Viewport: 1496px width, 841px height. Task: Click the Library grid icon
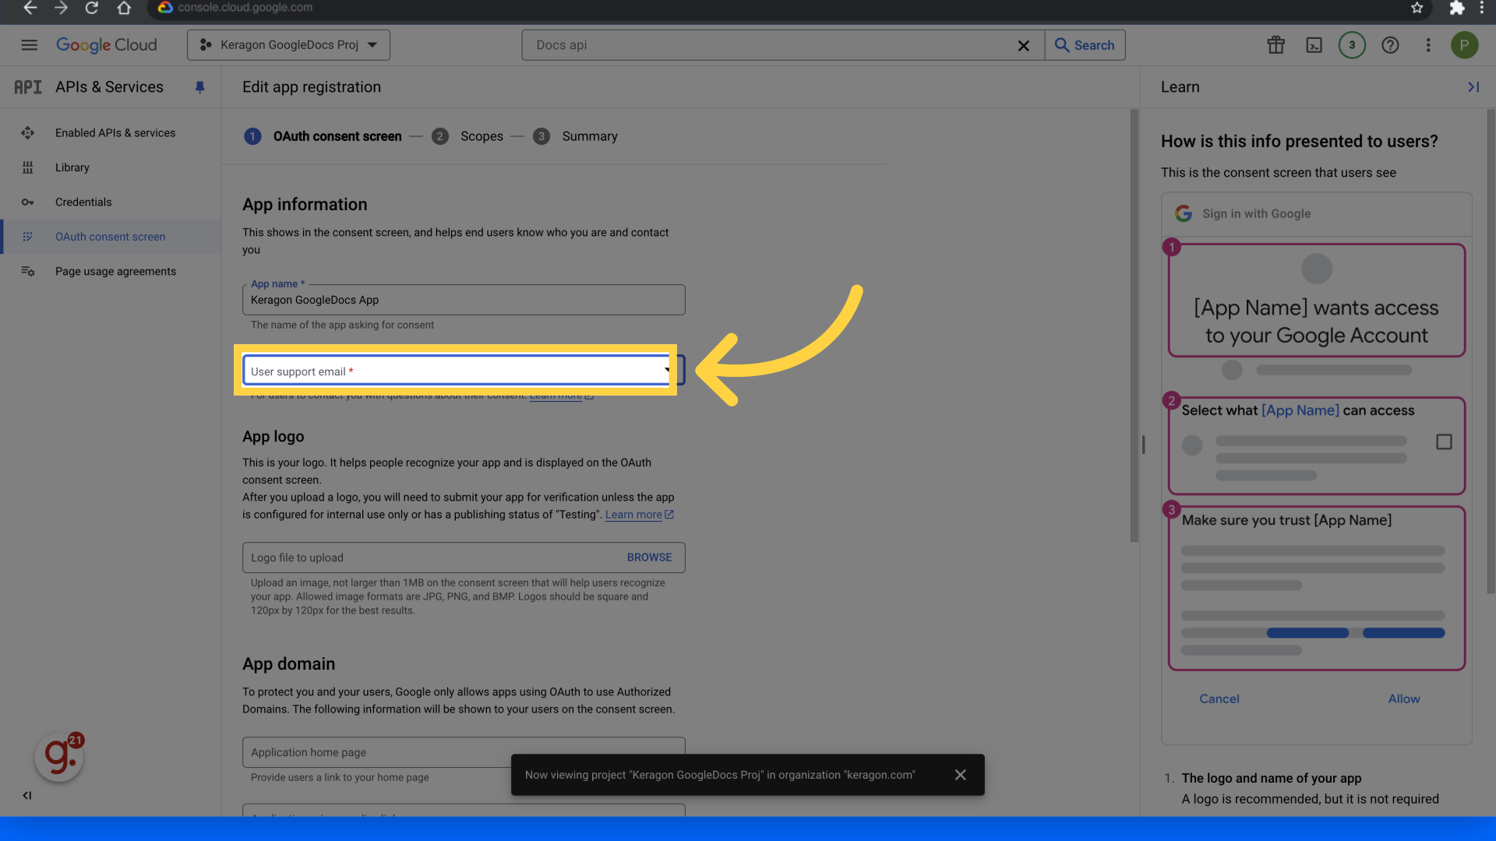[28, 167]
